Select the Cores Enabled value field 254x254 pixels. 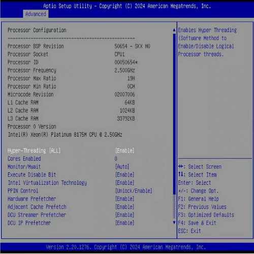click(x=116, y=158)
